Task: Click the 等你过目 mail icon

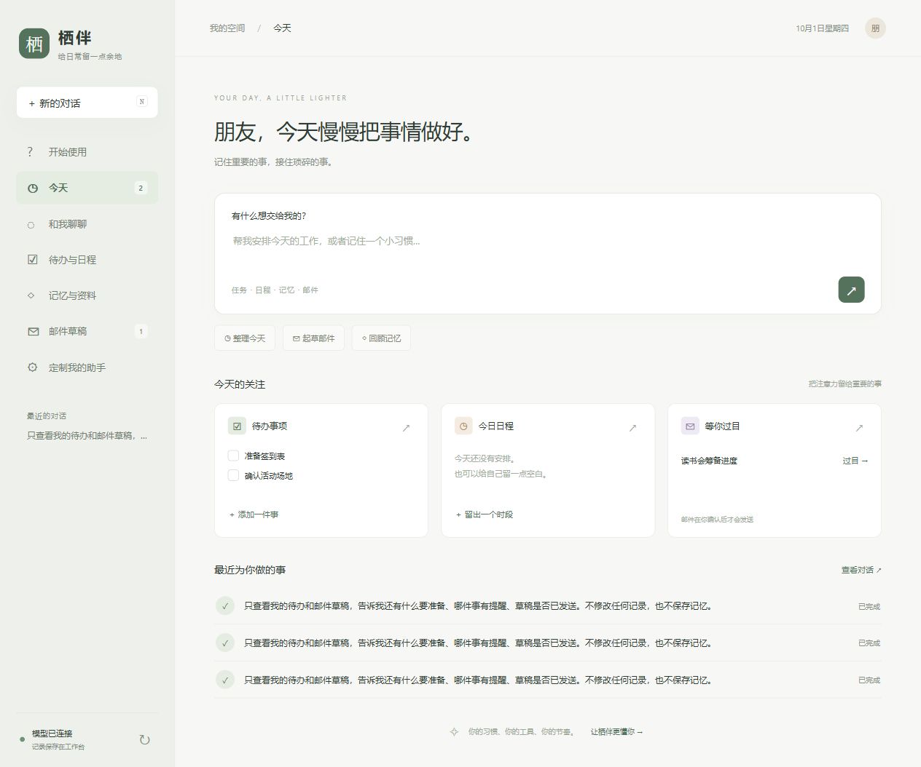Action: coord(690,426)
